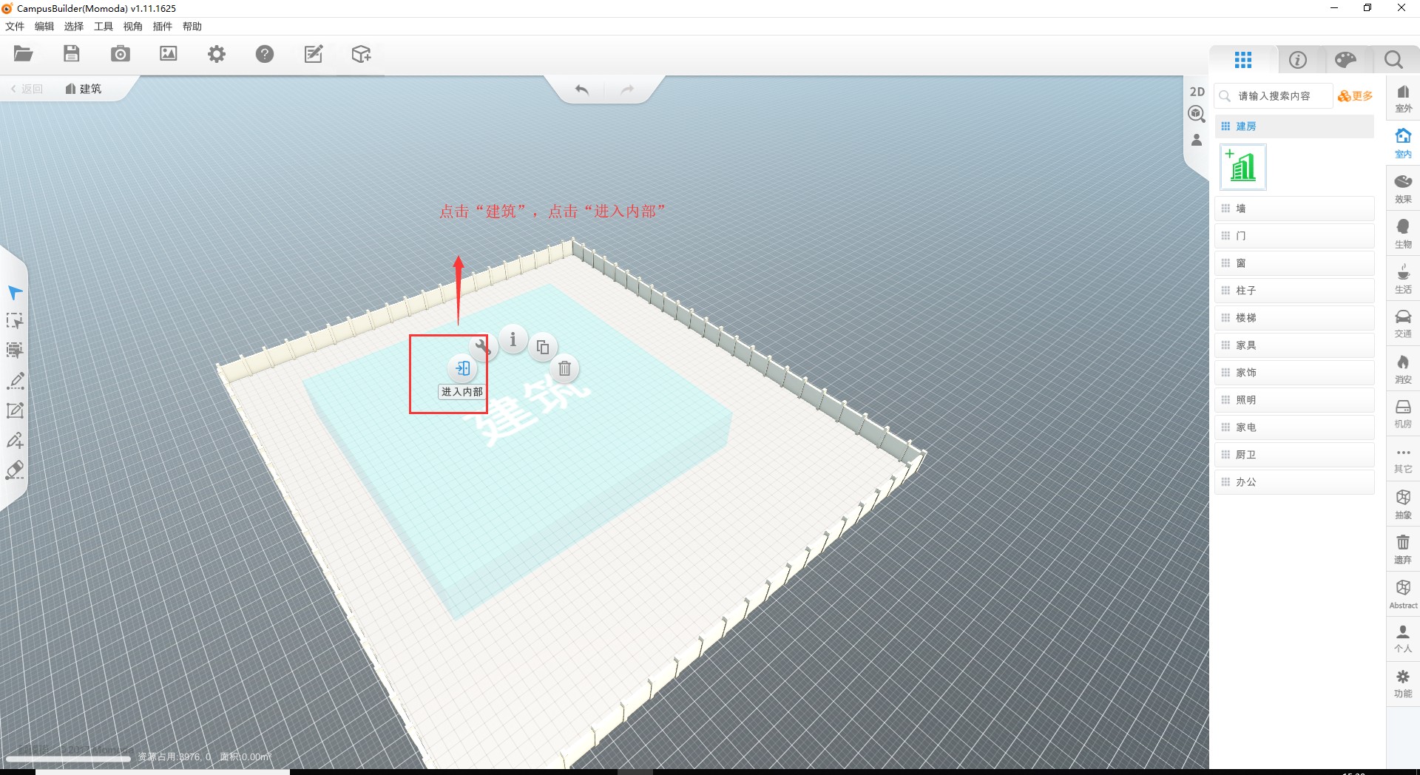The width and height of the screenshot is (1420, 775).
Task: Click the 返回 back button
Action: coord(27,89)
